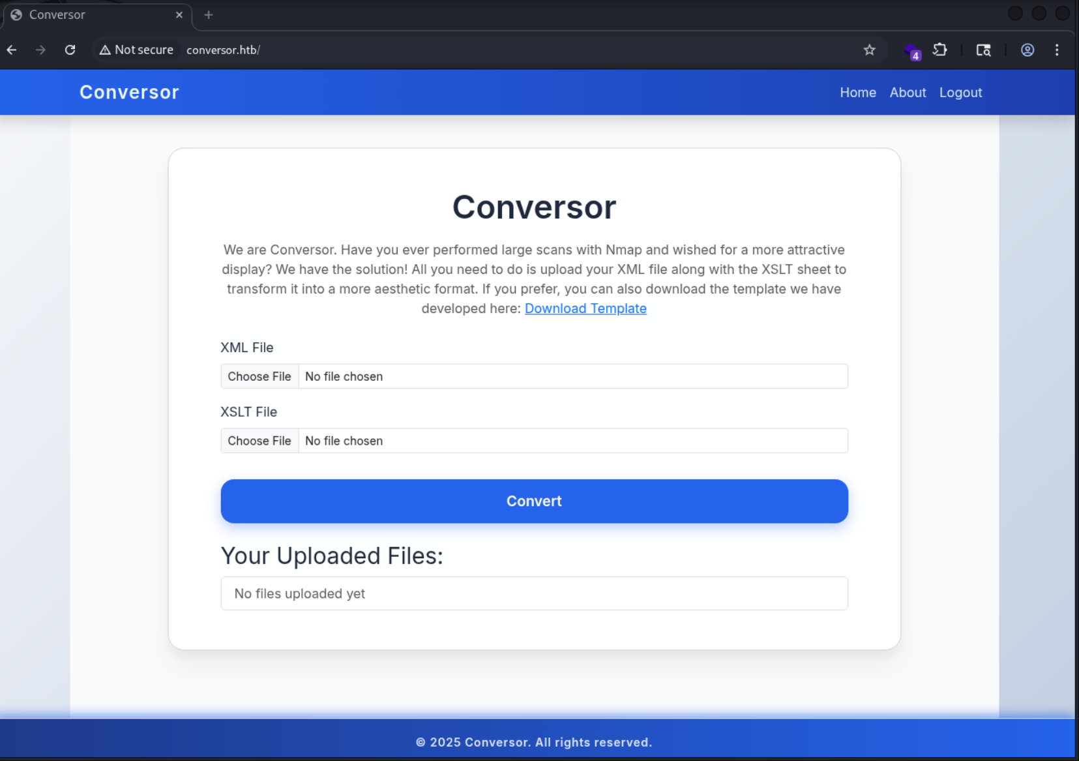
Task: Go back with the browser back arrow
Action: click(12, 50)
